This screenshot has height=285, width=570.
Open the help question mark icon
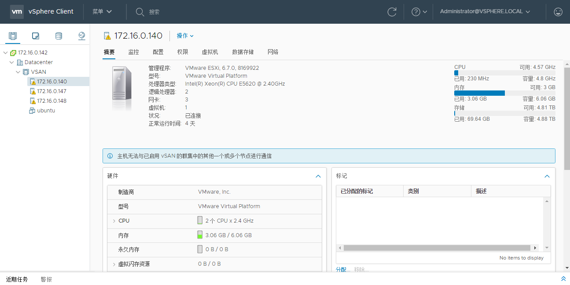click(x=416, y=12)
